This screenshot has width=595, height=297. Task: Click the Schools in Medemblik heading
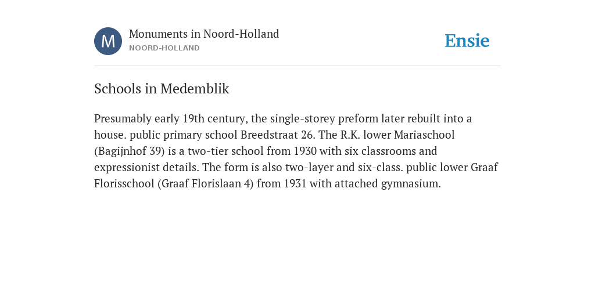point(162,89)
